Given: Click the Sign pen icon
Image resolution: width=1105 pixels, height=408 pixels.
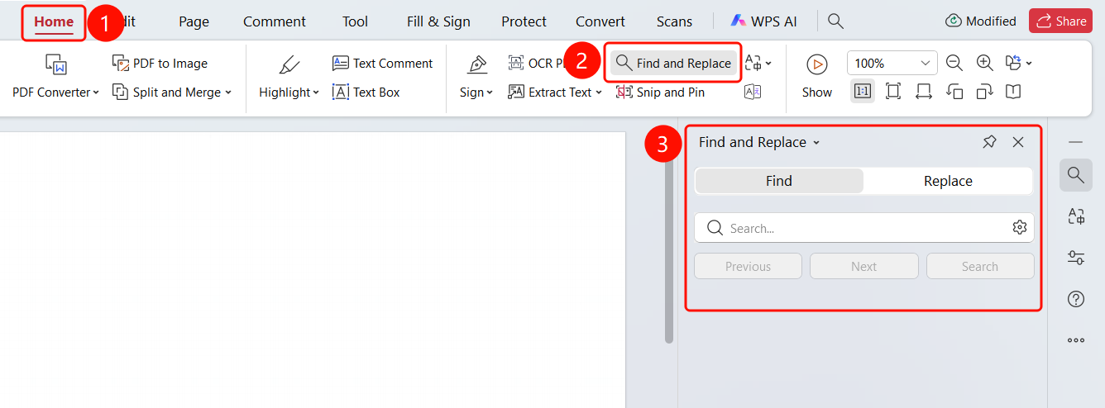Looking at the screenshot, I should (476, 64).
